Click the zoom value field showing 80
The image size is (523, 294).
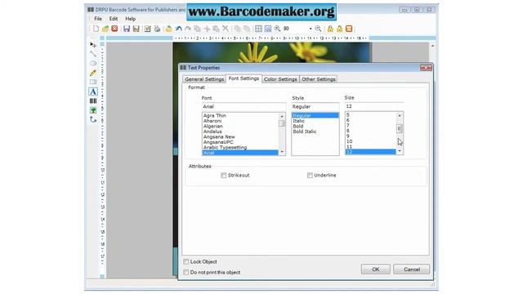(x=295, y=29)
